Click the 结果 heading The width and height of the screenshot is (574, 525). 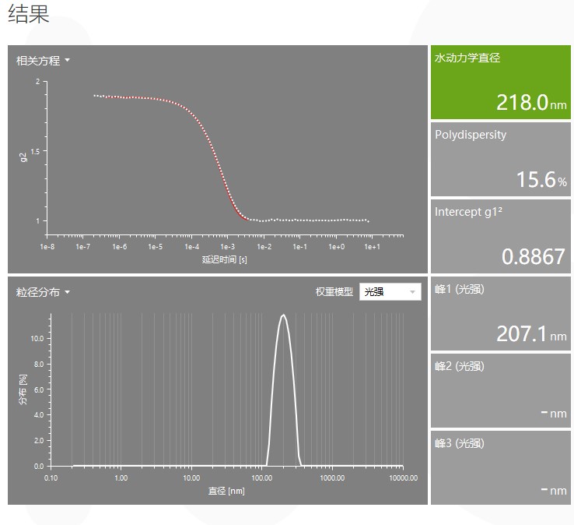point(29,14)
